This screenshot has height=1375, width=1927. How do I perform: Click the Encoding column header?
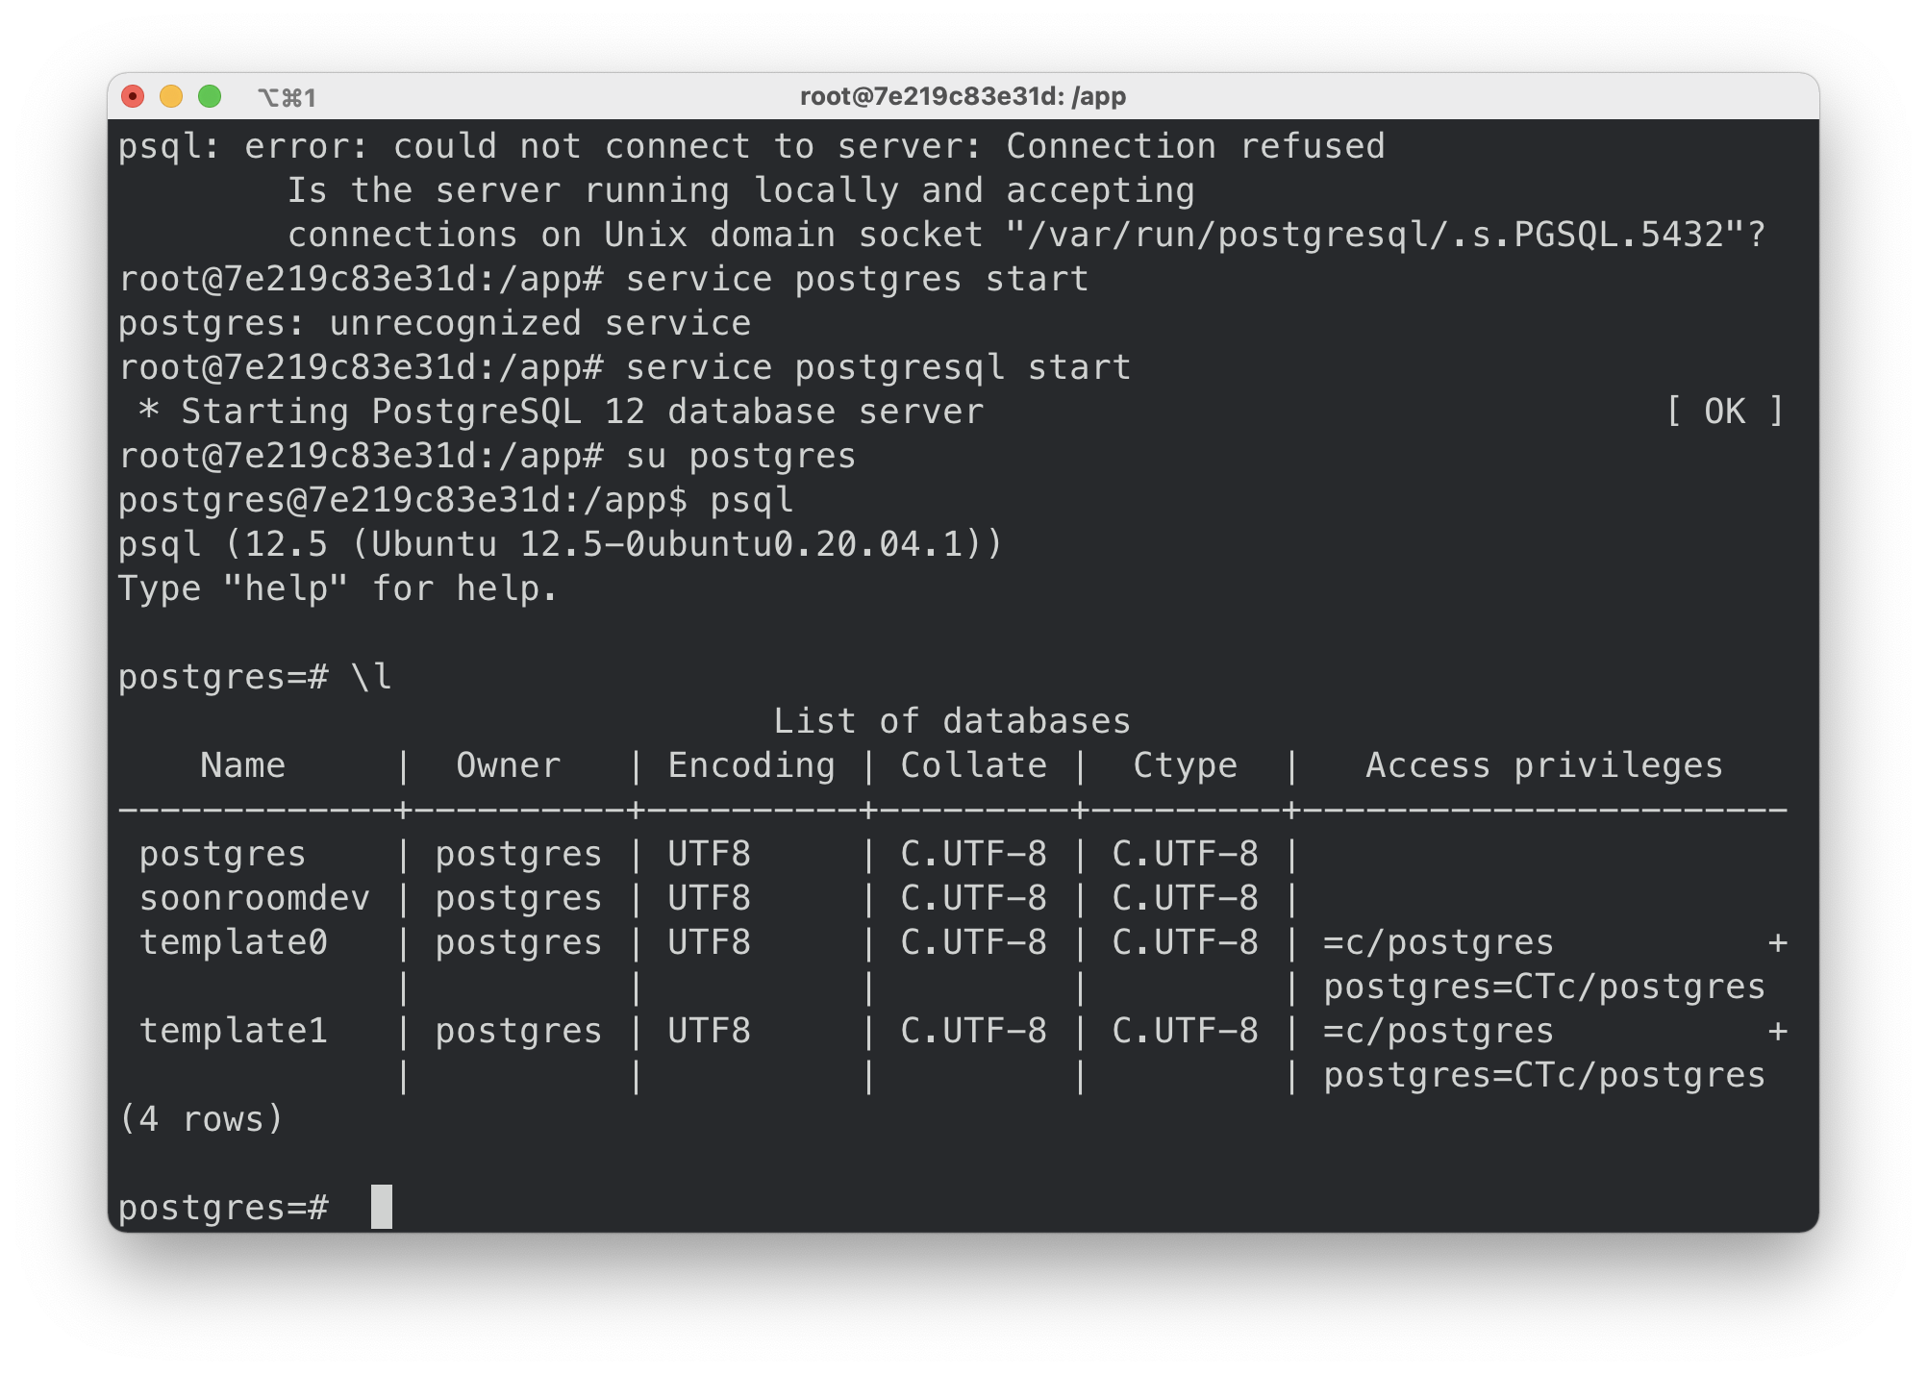[x=751, y=765]
